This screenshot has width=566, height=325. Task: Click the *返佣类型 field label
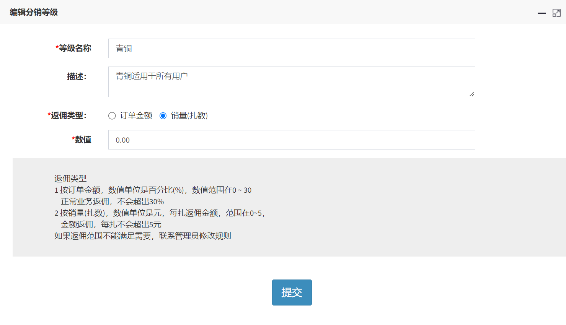point(67,115)
